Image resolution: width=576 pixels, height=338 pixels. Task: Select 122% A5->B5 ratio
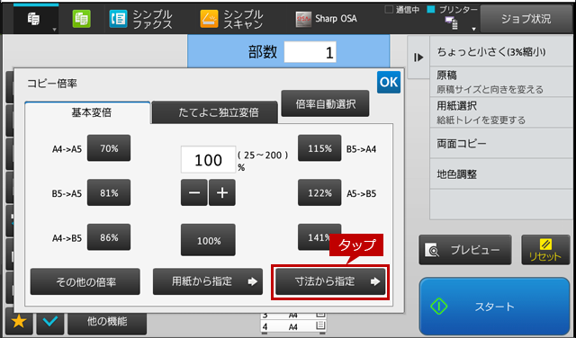[x=319, y=192]
